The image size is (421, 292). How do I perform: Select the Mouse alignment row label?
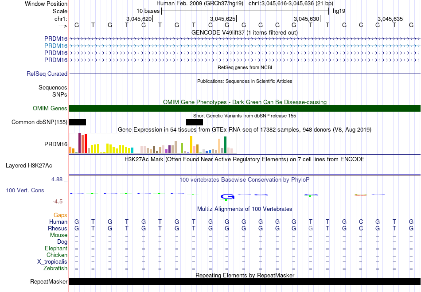[58, 235]
